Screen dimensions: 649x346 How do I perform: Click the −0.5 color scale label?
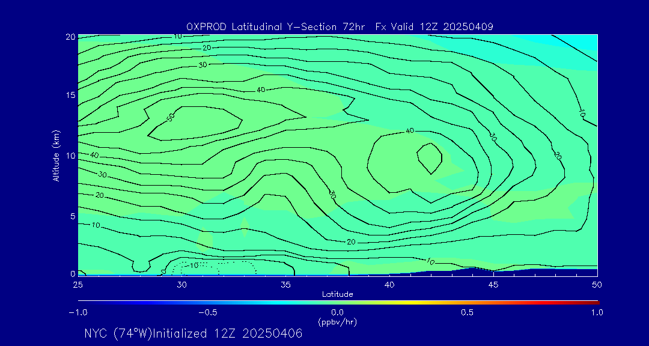click(x=207, y=312)
